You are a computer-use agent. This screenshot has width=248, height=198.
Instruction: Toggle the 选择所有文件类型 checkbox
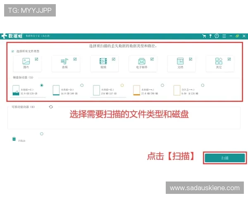[13, 51]
